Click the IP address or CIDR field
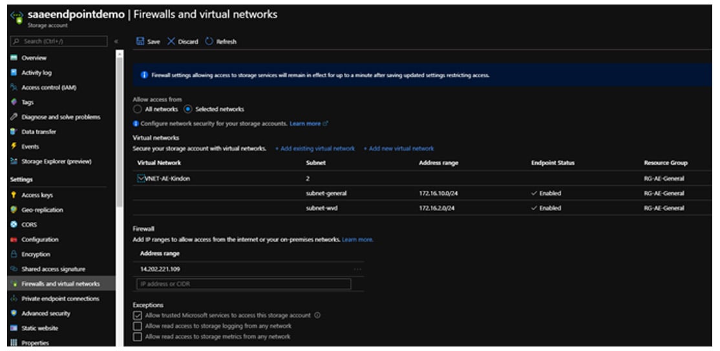720x351 pixels. (243, 284)
